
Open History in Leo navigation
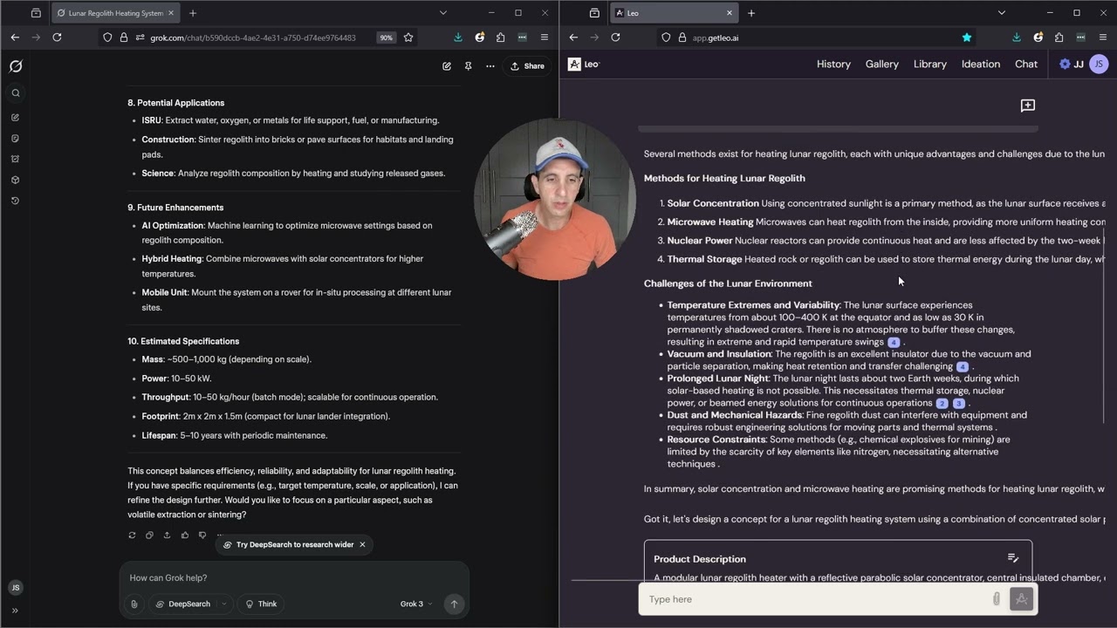coord(833,64)
